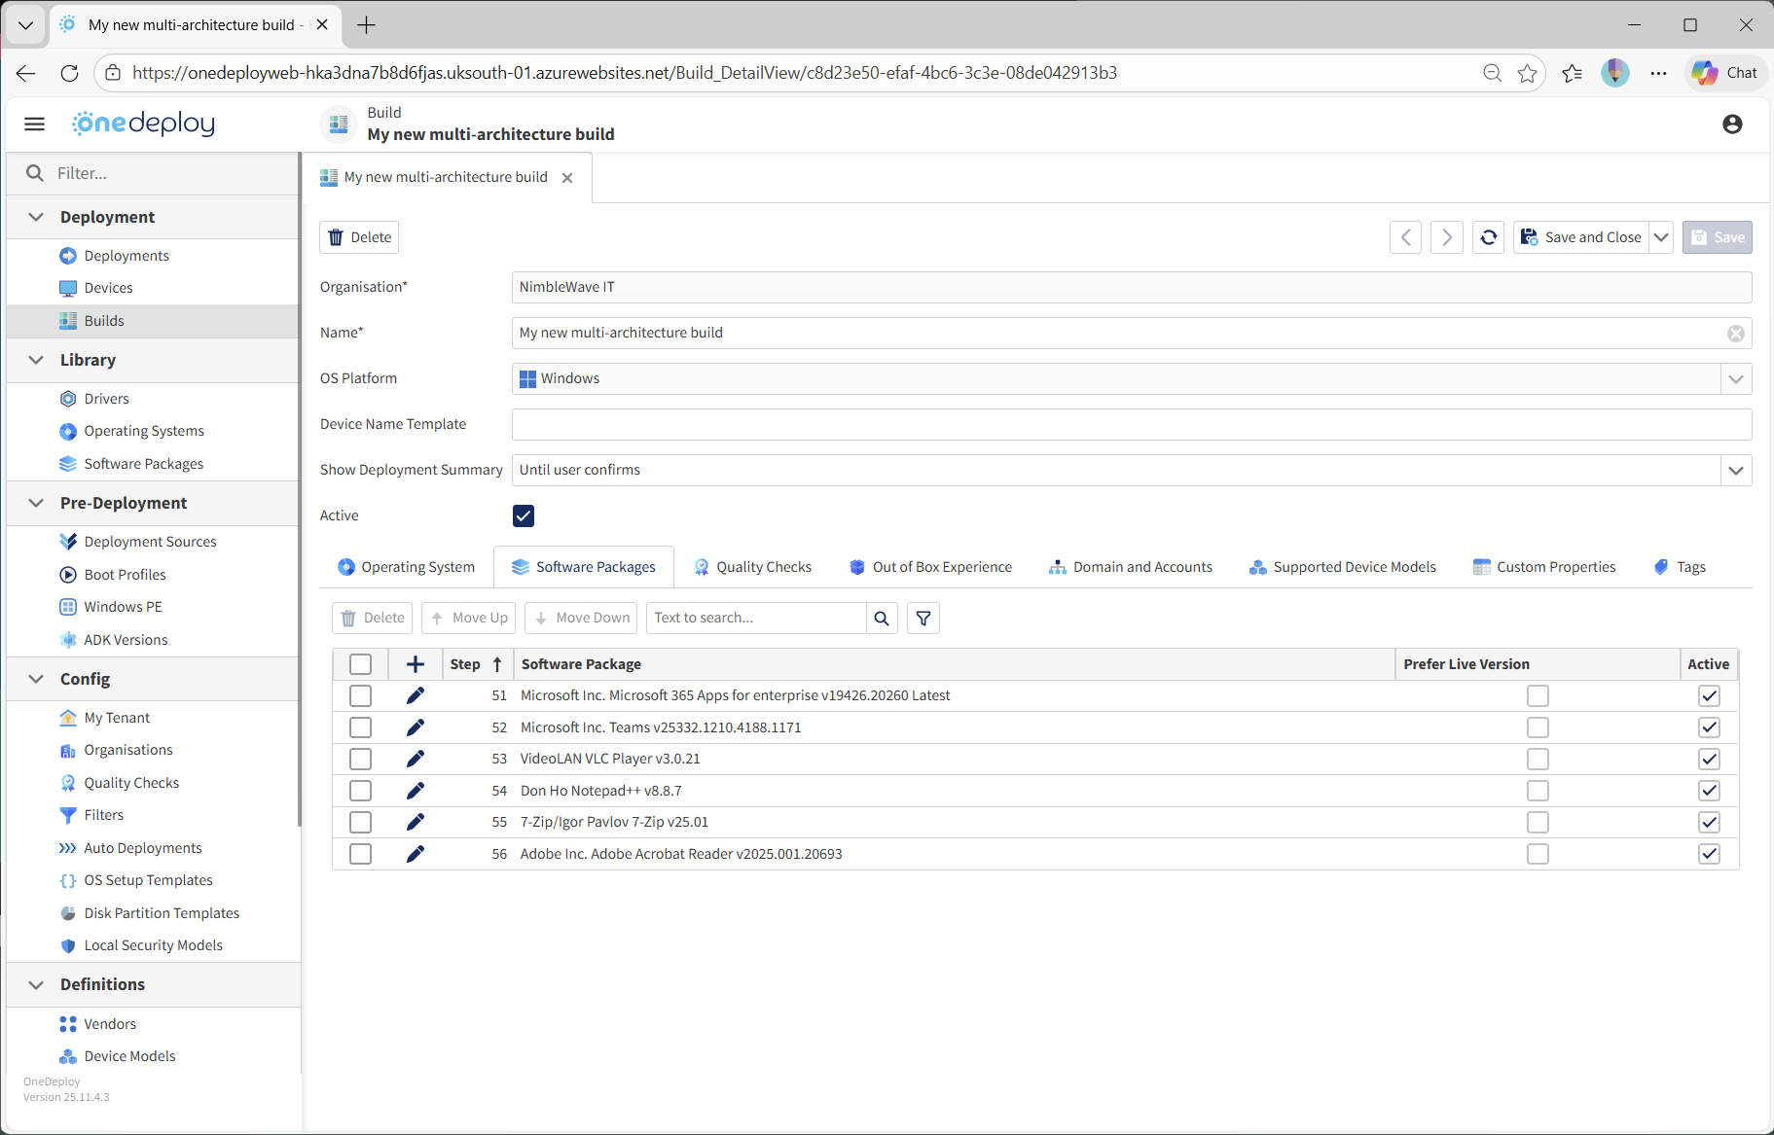Click the pencil edit icon for VLC Player
The image size is (1774, 1135).
click(415, 759)
